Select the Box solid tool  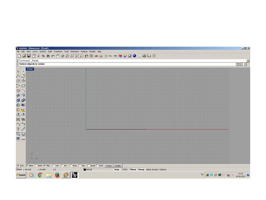(18, 100)
